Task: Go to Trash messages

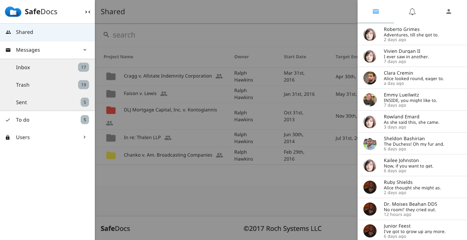Action: (x=47, y=85)
